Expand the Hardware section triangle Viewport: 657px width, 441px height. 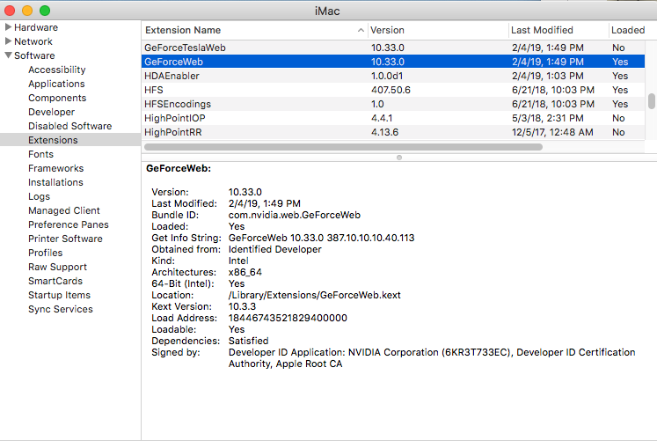[x=8, y=27]
